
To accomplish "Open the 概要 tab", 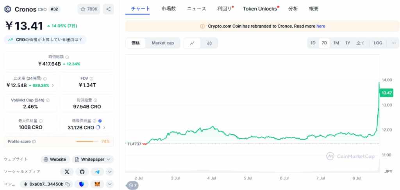I will (314, 9).
